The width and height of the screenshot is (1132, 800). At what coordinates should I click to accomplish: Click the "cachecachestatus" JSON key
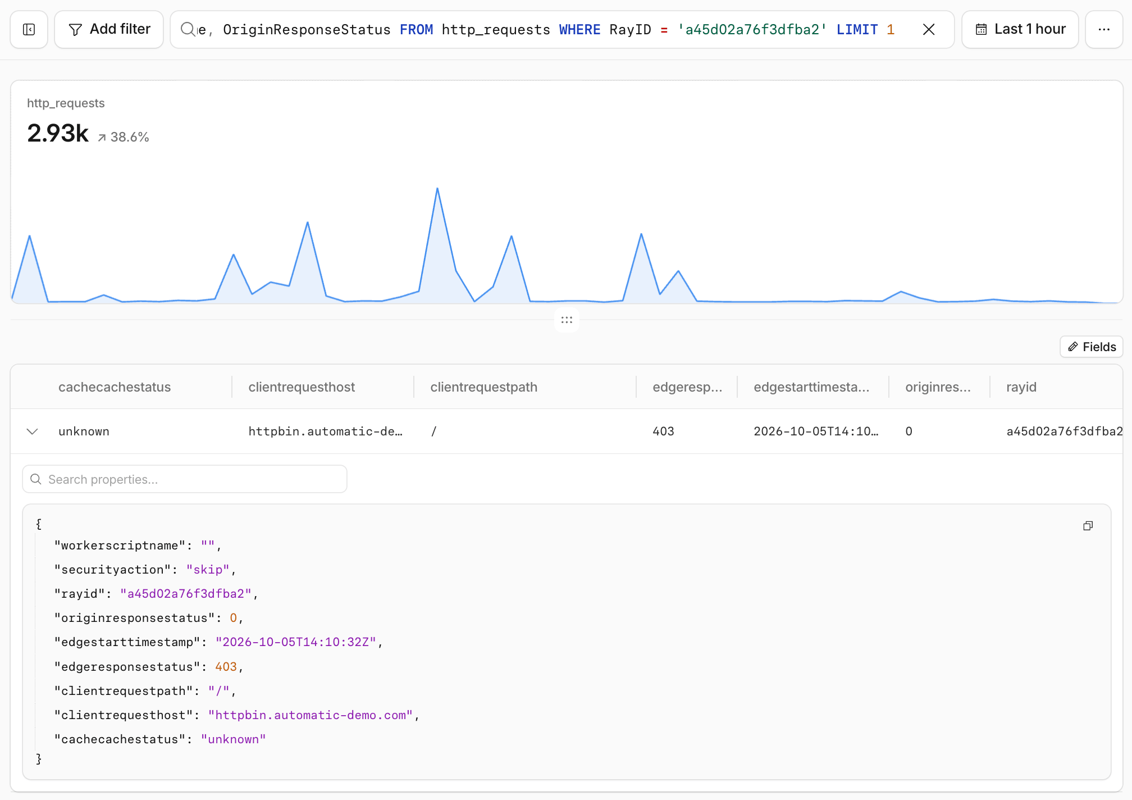coord(120,739)
